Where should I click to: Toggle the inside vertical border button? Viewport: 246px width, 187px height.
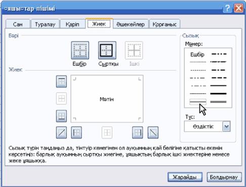(107, 132)
